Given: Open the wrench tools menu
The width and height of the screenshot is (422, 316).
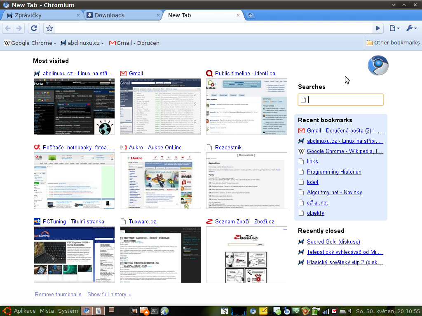Looking at the screenshot, I should (411, 28).
